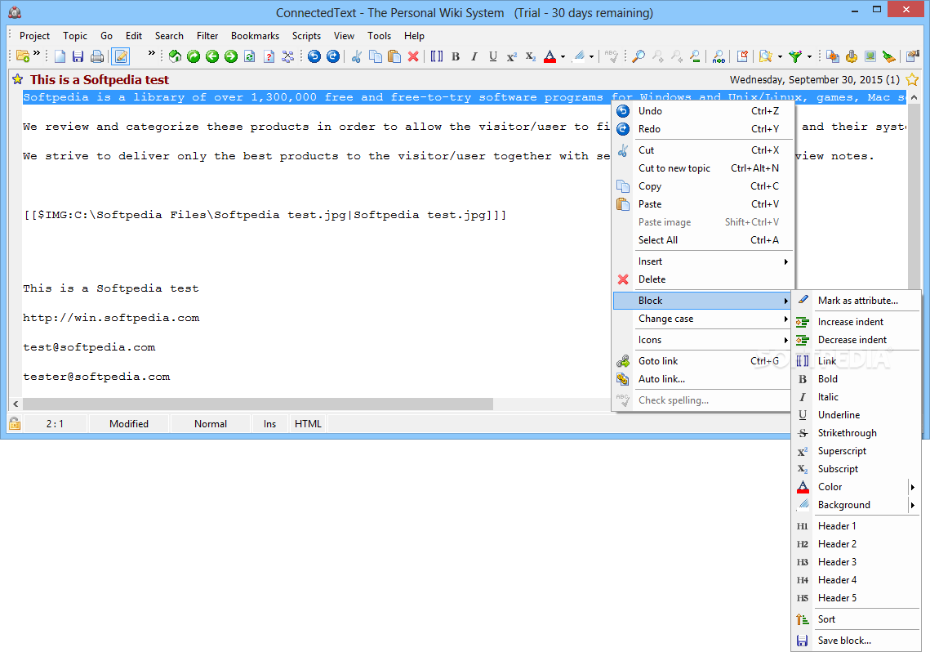Choose Select All in the context menu
The width and height of the screenshot is (930, 652).
[702, 239]
